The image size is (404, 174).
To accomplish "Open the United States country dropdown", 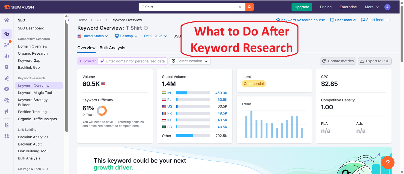I will click(93, 36).
